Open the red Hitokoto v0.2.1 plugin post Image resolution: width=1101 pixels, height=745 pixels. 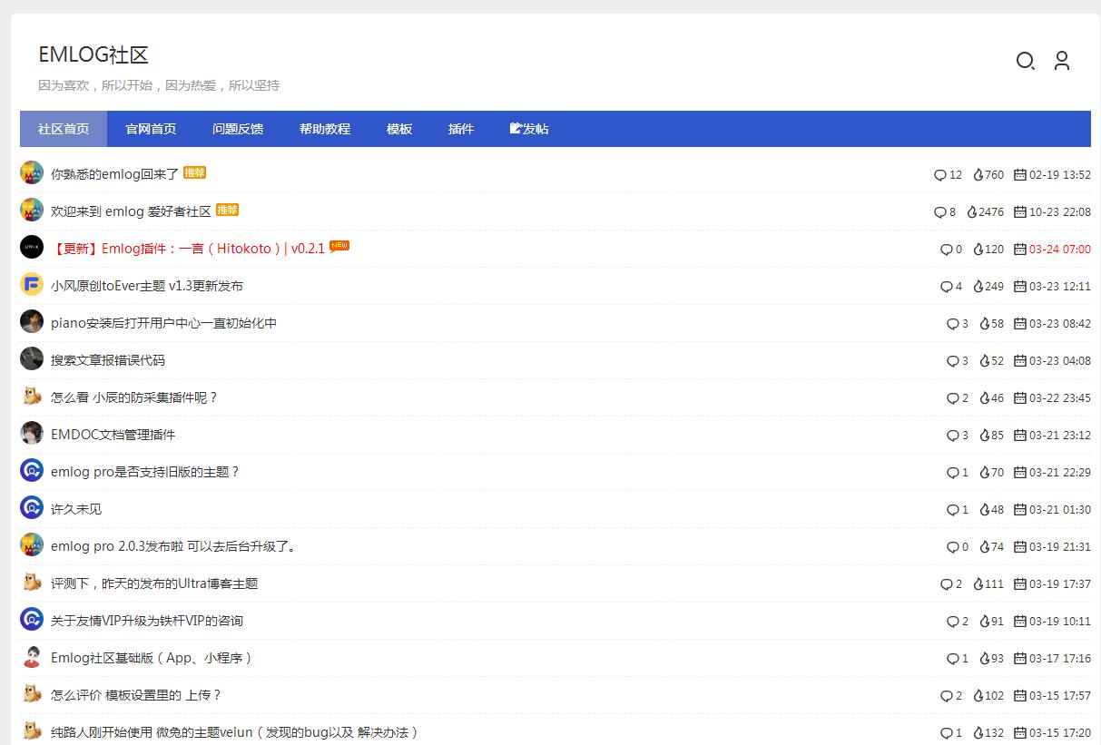(x=188, y=249)
